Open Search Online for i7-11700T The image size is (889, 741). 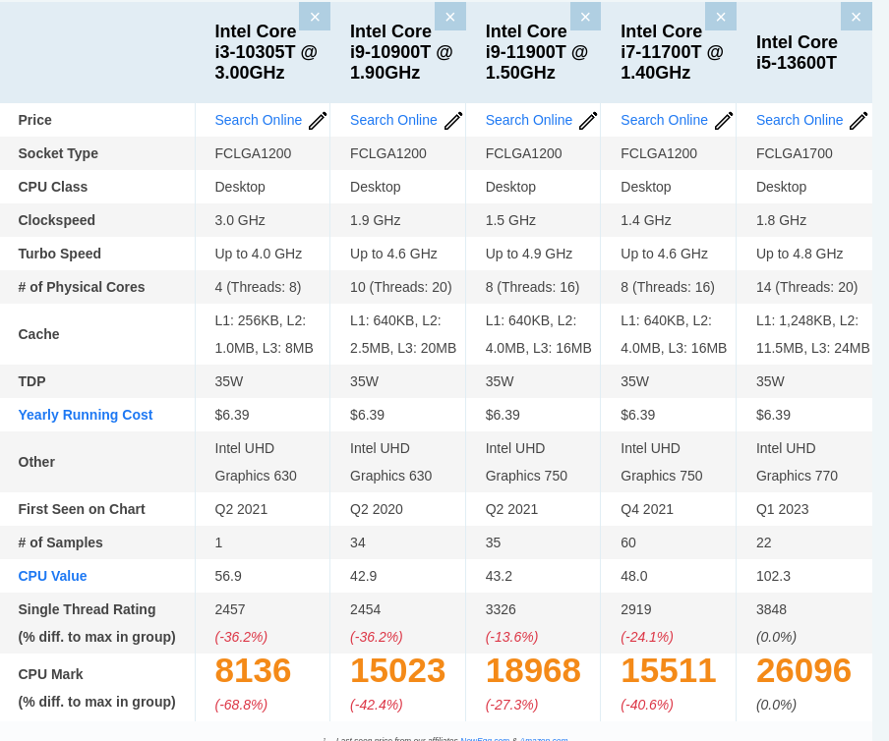point(664,120)
